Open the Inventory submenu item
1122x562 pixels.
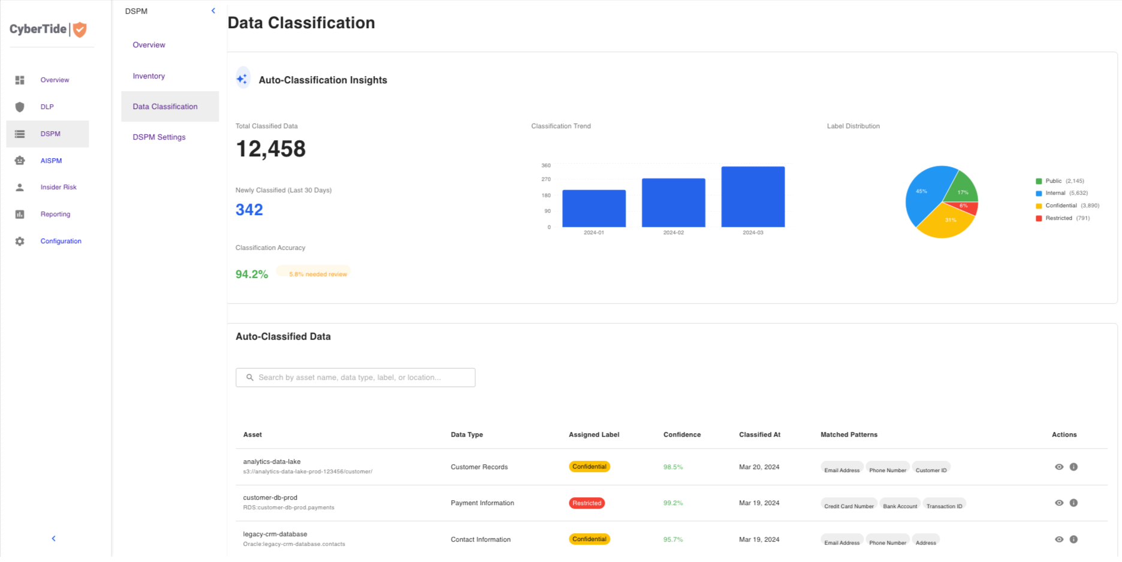149,76
